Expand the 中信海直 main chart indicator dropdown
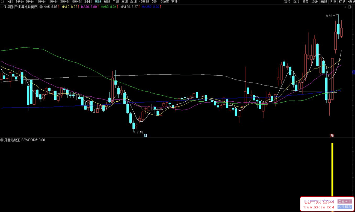Image resolution: width=355 pixels, height=212 pixels. tap(41, 7)
